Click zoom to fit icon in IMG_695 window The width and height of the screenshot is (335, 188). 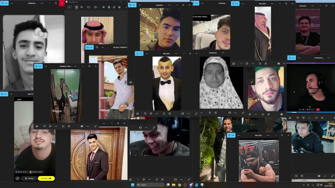164,114
